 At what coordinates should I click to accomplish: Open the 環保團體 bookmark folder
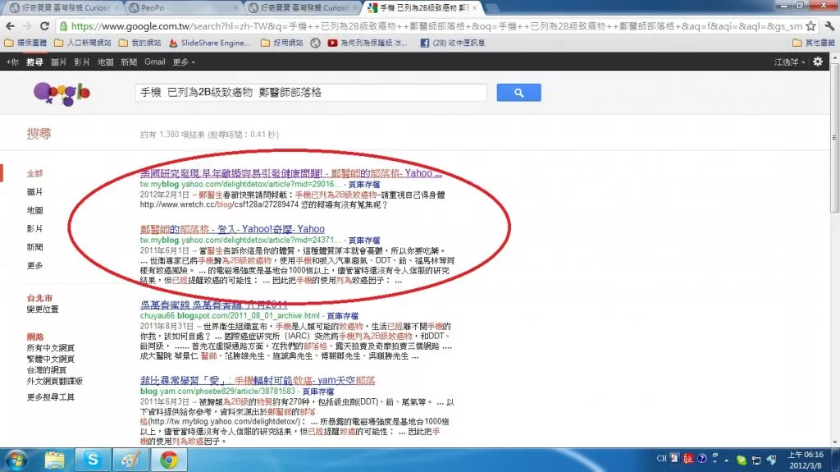click(x=25, y=43)
